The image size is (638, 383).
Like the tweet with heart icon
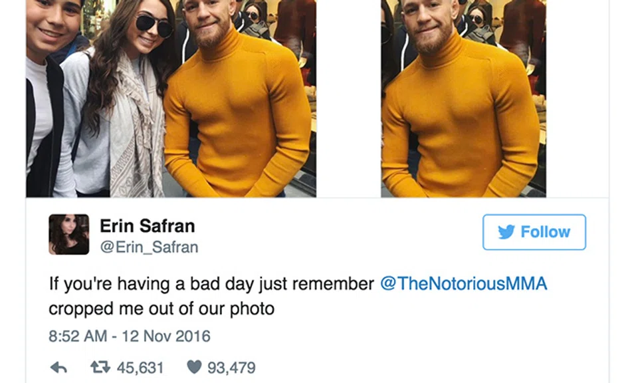194,367
